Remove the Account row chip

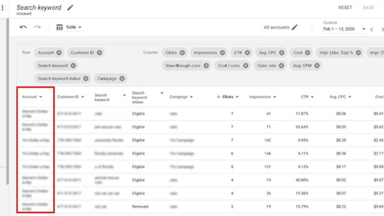[x=59, y=53]
